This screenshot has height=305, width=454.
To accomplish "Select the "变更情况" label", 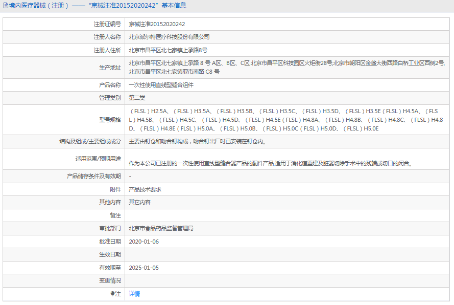I will point(110,280).
